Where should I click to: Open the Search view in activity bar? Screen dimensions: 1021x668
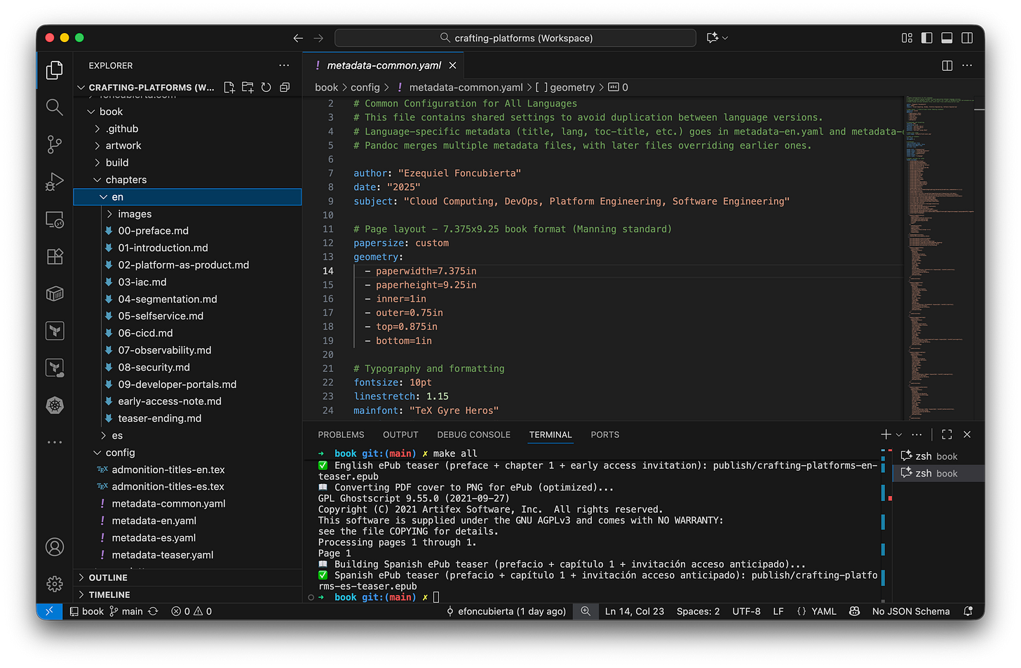click(x=54, y=107)
